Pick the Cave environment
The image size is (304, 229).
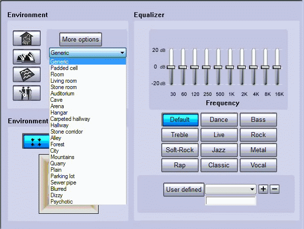88,100
